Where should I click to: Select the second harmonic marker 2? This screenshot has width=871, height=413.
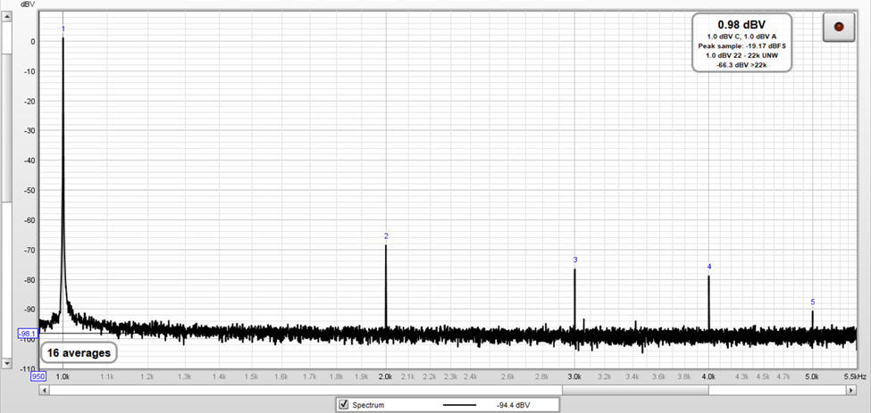386,236
